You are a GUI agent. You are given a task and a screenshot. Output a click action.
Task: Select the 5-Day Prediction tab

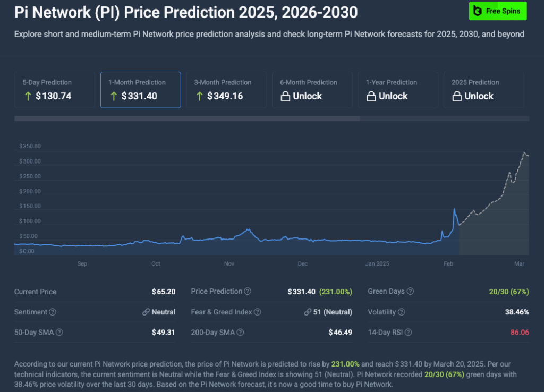(54, 90)
